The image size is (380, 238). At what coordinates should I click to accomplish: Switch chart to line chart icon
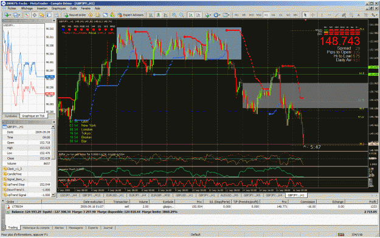[166, 15]
